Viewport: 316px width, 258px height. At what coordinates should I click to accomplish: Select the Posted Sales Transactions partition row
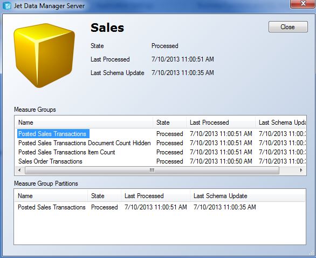[x=160, y=207]
